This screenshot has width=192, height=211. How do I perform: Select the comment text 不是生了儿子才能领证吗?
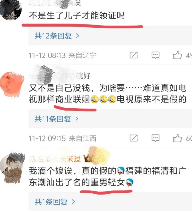coord(77,15)
